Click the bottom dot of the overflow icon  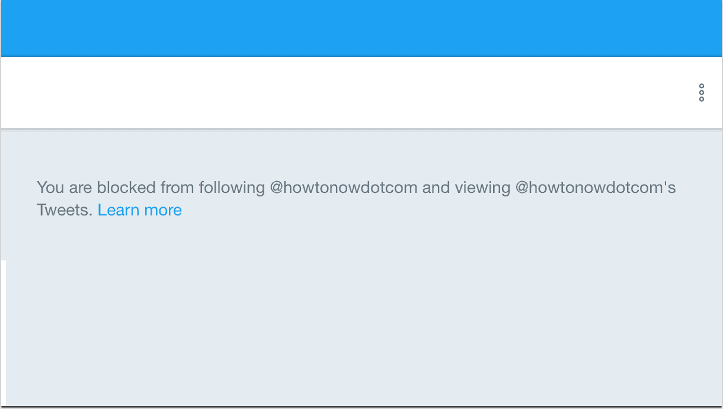tap(702, 99)
